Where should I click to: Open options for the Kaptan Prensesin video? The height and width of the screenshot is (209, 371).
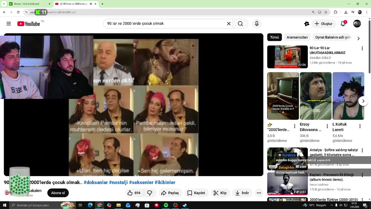pos(362,175)
